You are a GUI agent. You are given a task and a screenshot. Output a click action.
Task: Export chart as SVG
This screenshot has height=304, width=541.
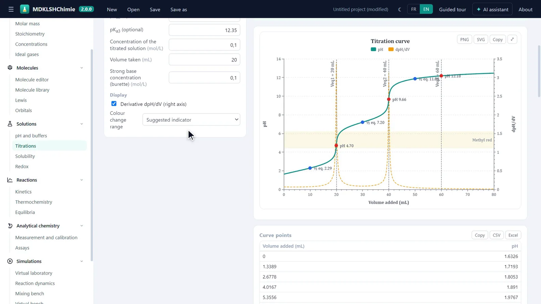pos(481,40)
